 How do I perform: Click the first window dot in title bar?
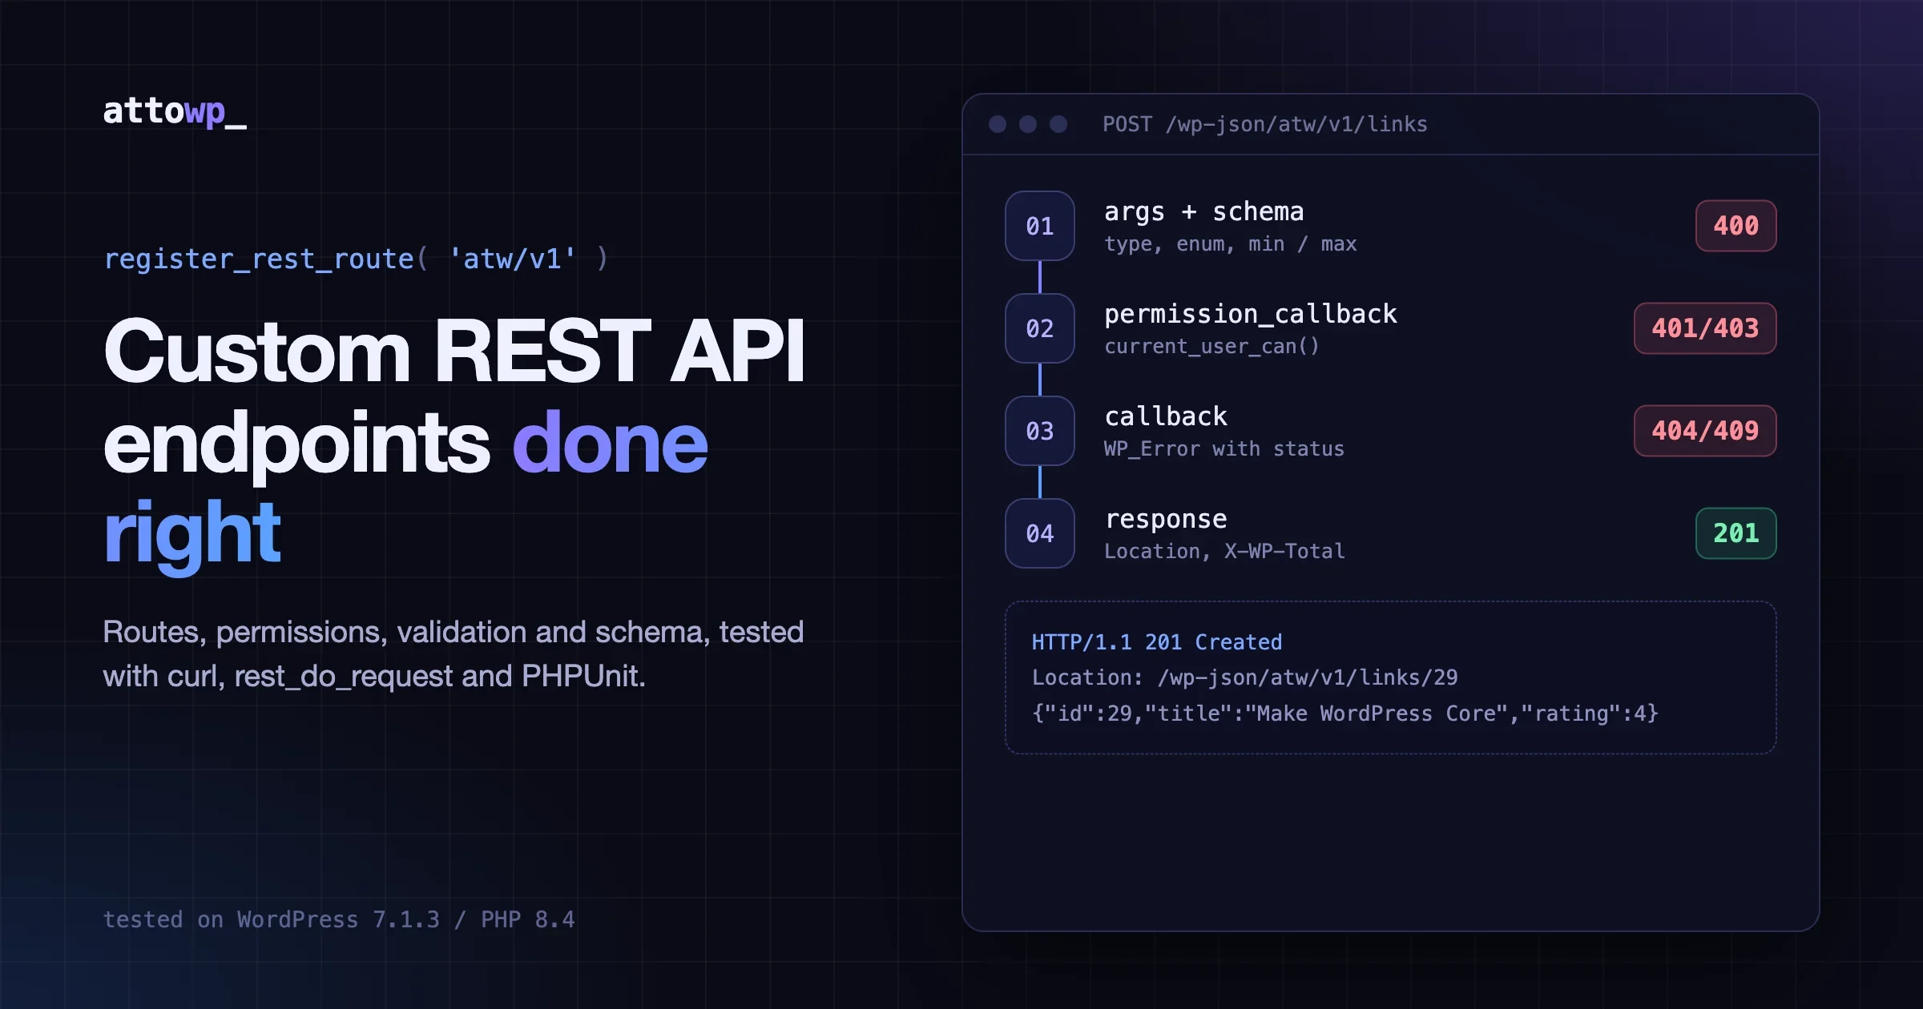coord(998,124)
